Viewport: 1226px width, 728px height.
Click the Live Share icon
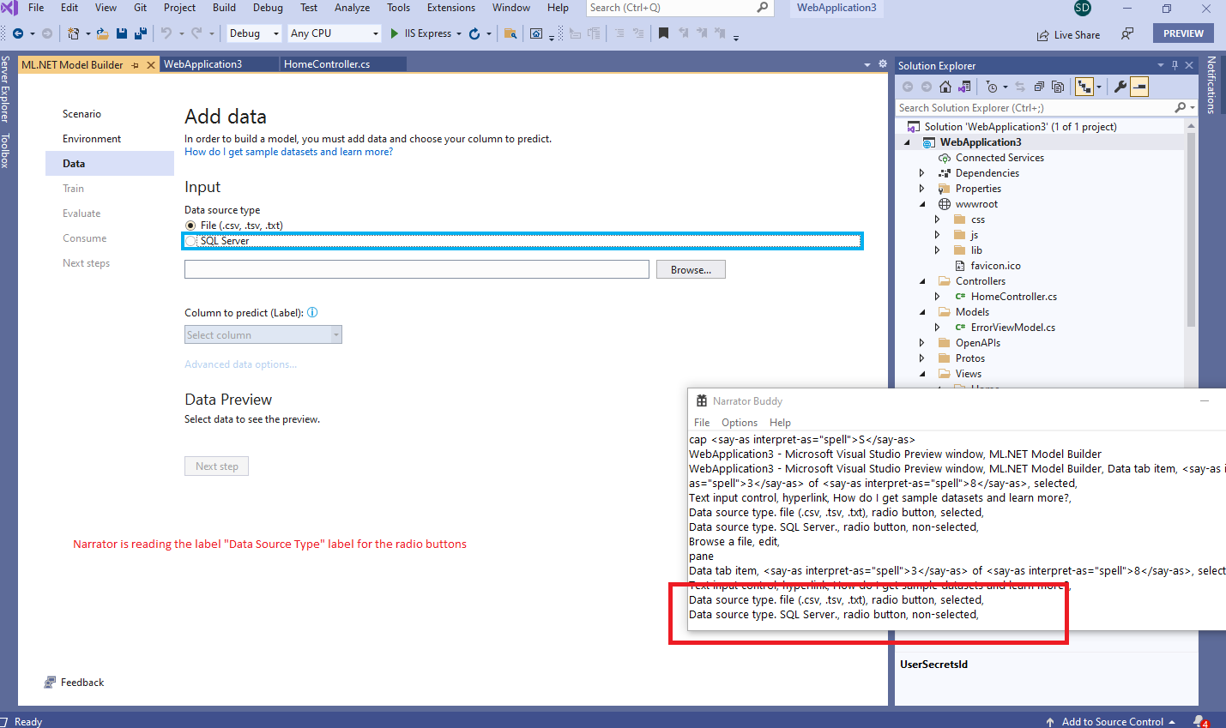(1041, 33)
